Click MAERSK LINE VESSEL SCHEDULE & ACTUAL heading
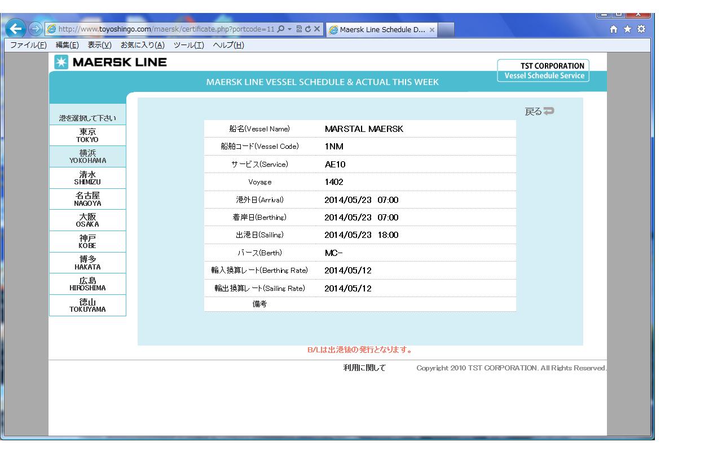This screenshot has height=451, width=722. 323,82
